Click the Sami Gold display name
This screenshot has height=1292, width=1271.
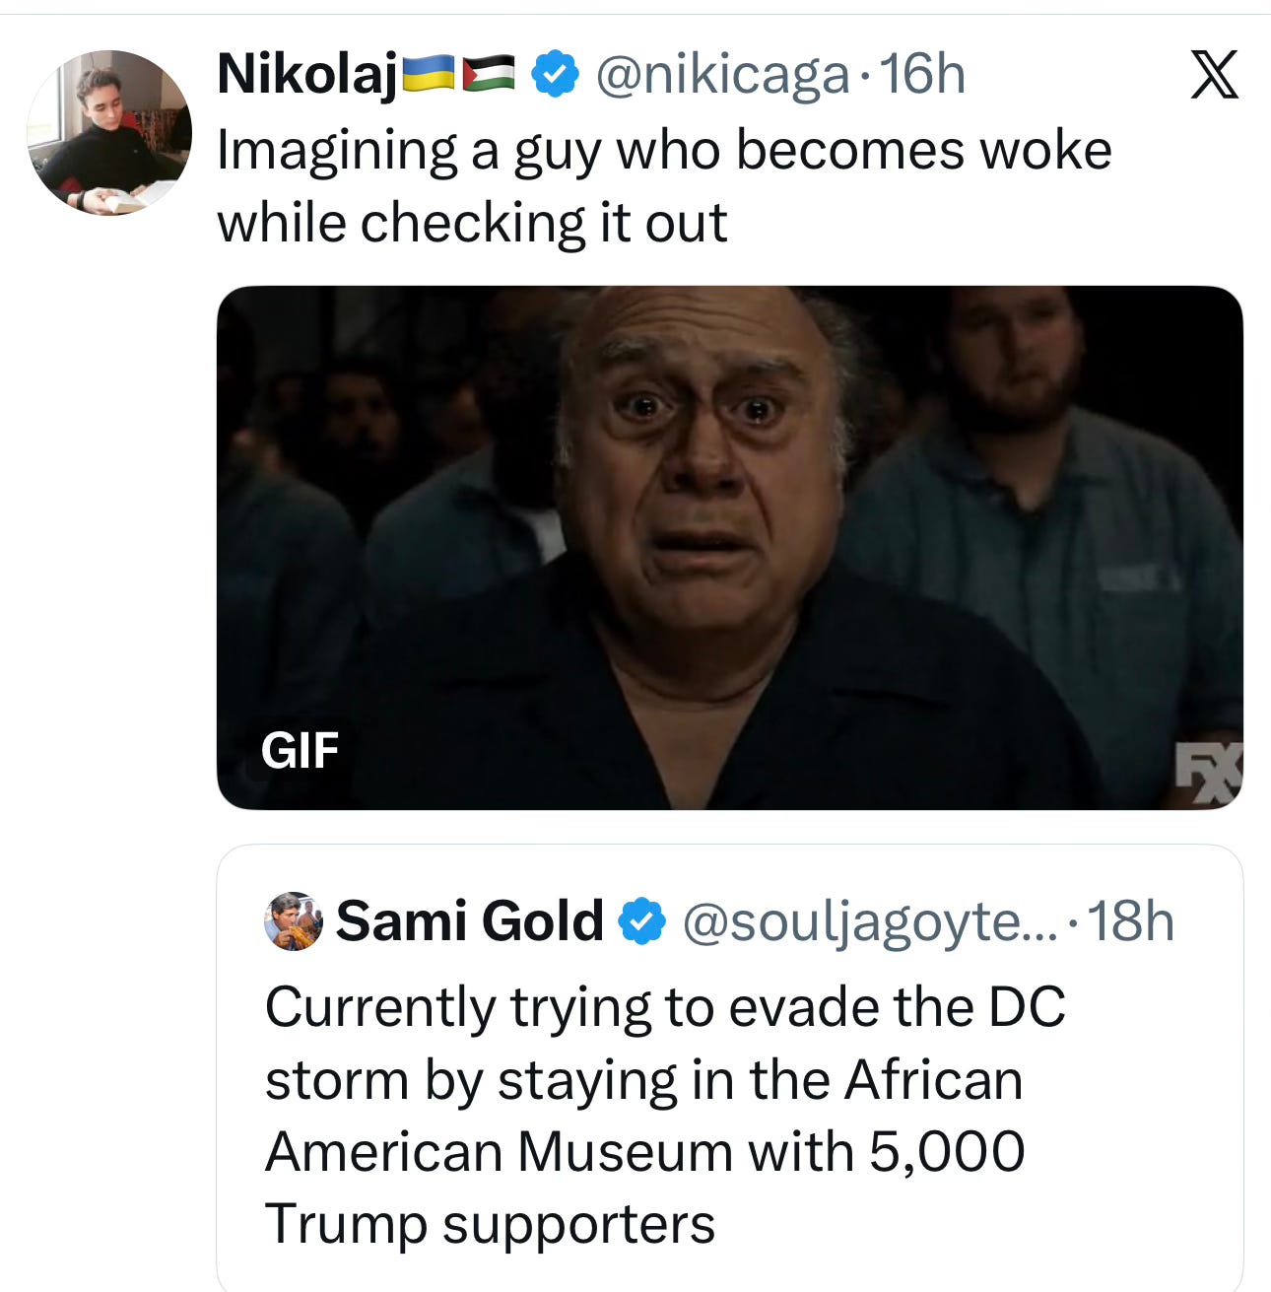[x=470, y=921]
